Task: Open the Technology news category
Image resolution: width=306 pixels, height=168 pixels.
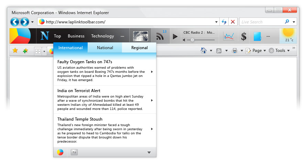Action: coord(102,36)
